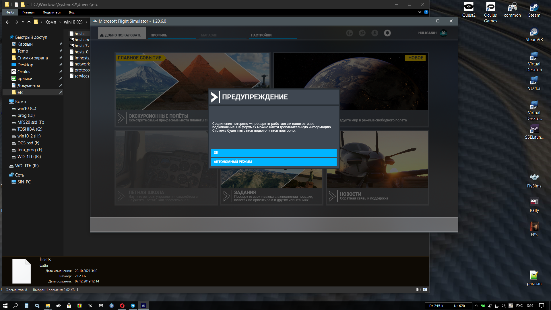Select MFS20 ssd (F:) drive
The image size is (551, 310).
point(31,122)
